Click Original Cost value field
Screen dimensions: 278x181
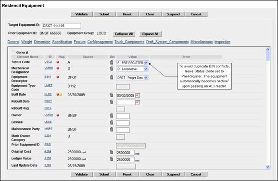(x=125, y=153)
